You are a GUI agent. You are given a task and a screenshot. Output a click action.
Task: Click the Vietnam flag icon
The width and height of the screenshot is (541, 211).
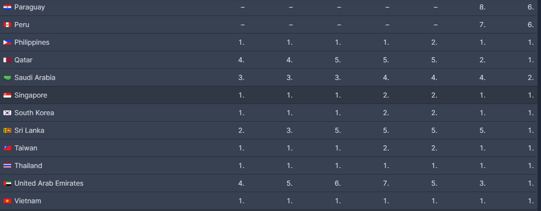click(x=7, y=201)
